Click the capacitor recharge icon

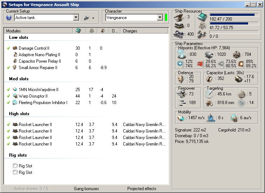point(239,79)
